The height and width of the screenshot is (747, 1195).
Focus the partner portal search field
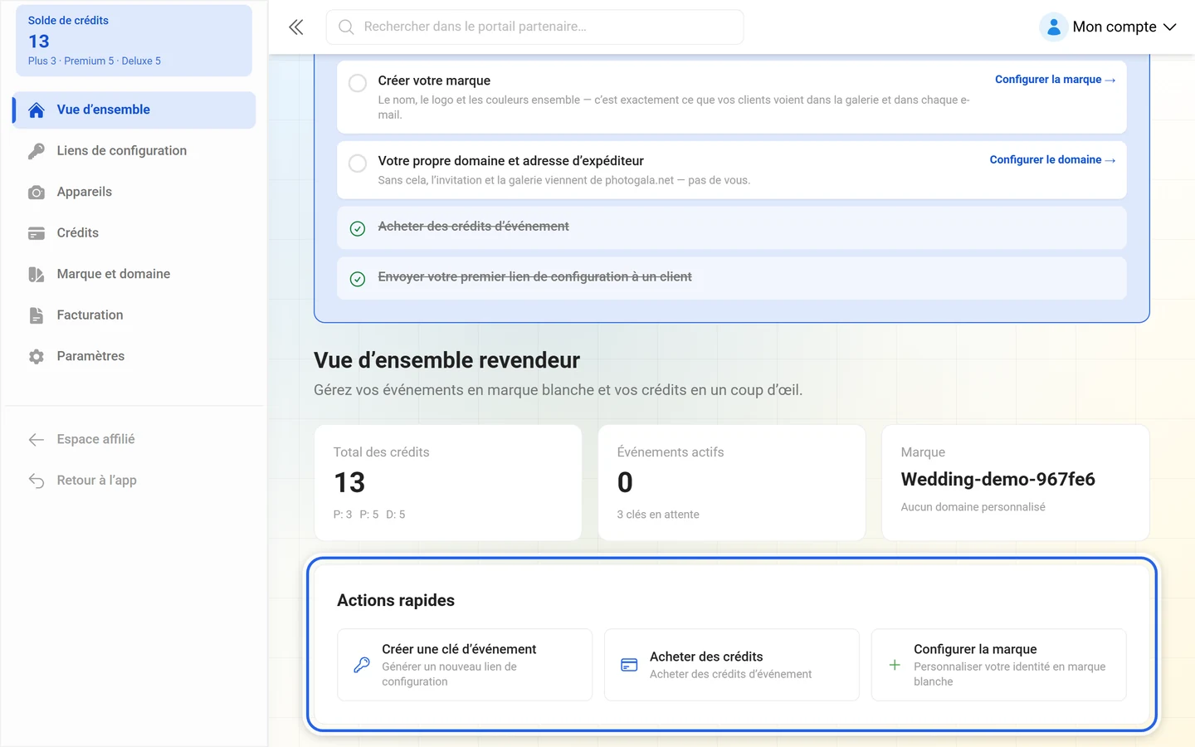[x=535, y=27]
